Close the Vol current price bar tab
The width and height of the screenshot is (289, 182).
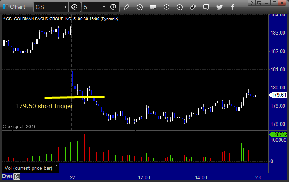point(56,165)
